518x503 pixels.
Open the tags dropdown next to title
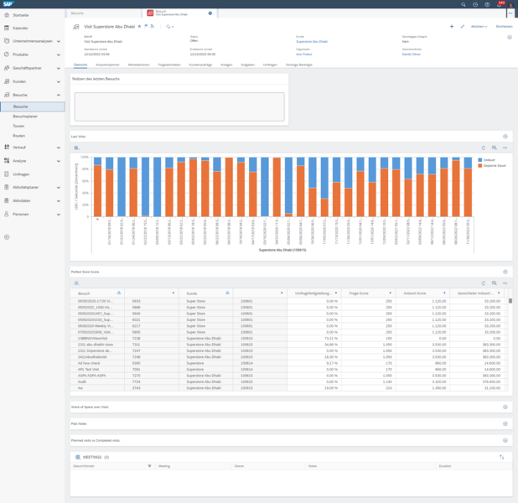pos(170,27)
